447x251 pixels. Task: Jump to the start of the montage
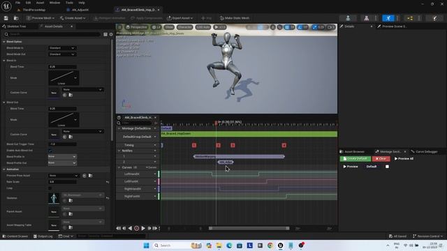point(118,228)
